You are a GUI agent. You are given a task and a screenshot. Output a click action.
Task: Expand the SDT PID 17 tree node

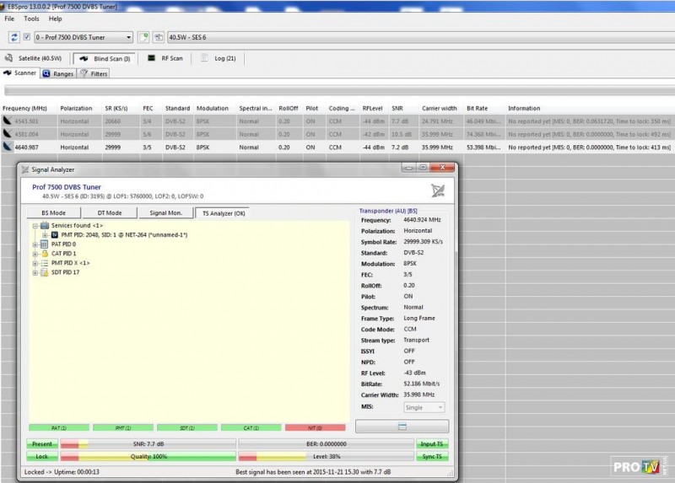point(35,272)
